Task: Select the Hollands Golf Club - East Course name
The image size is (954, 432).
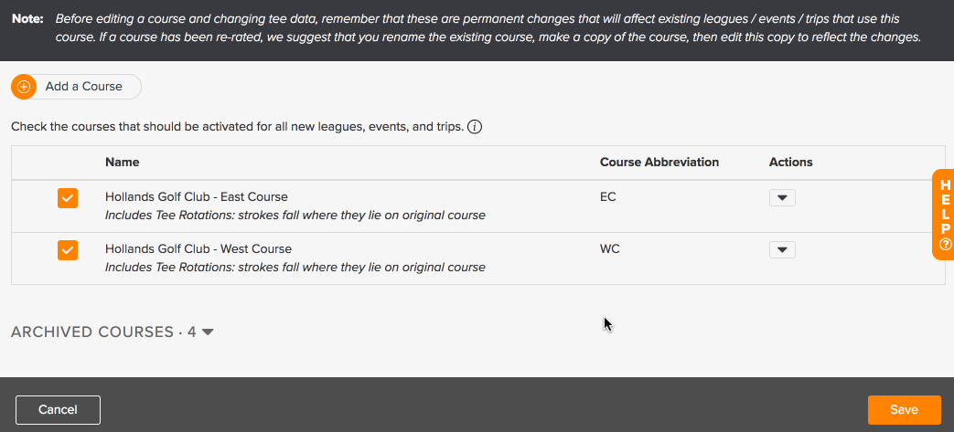Action: [197, 197]
